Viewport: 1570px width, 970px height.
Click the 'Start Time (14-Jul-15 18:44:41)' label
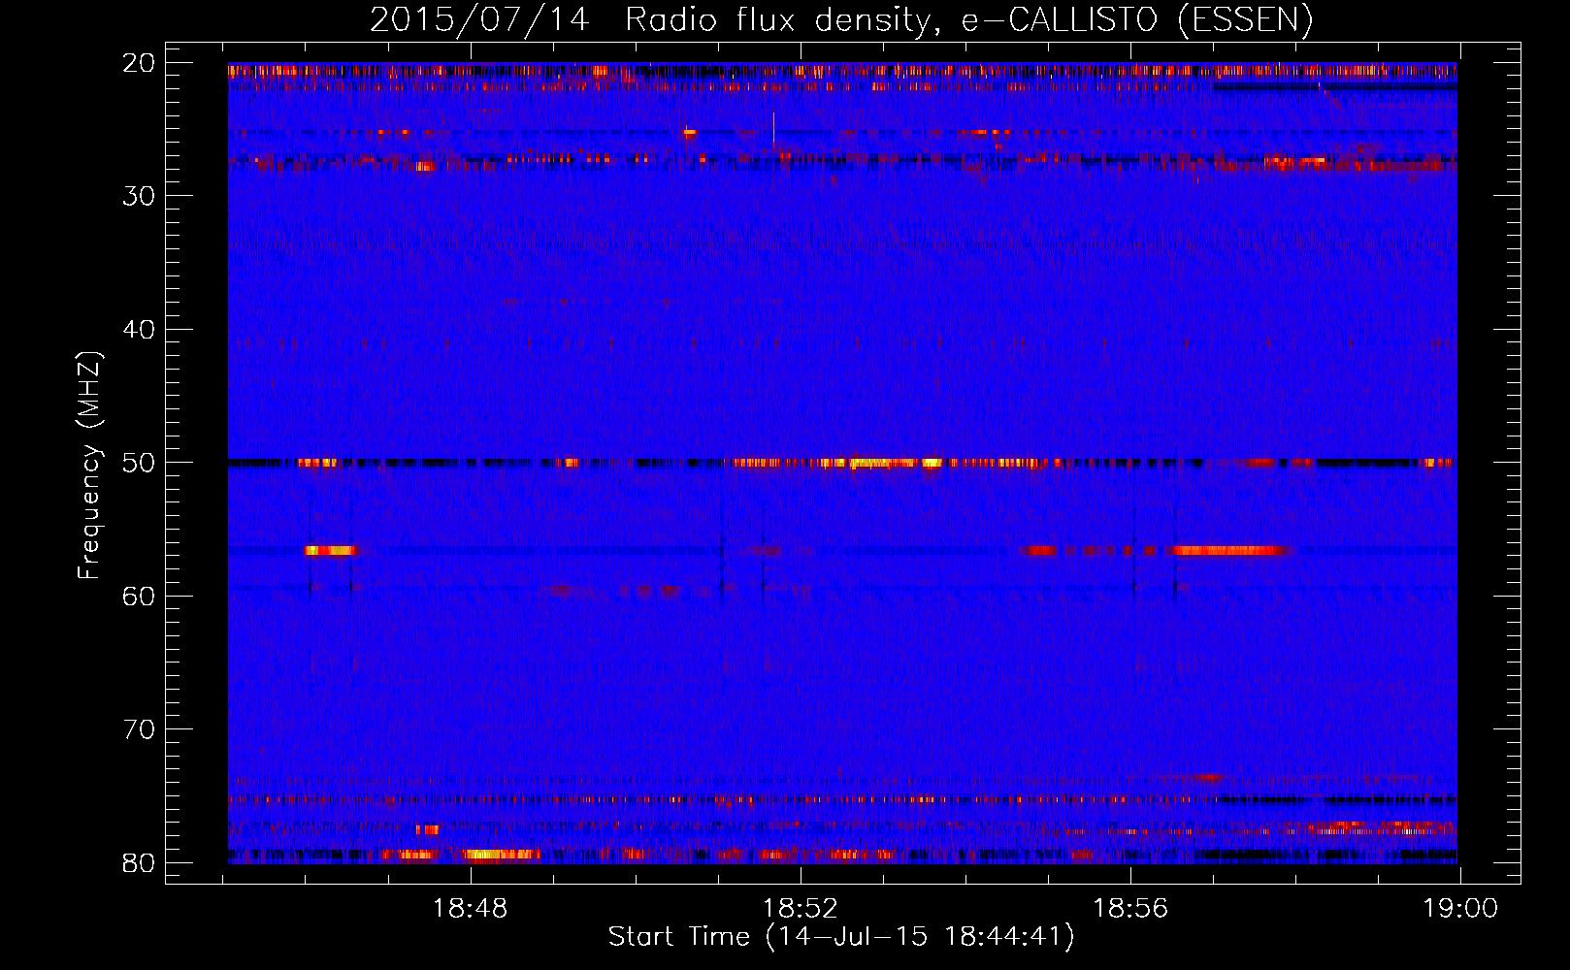(841, 937)
